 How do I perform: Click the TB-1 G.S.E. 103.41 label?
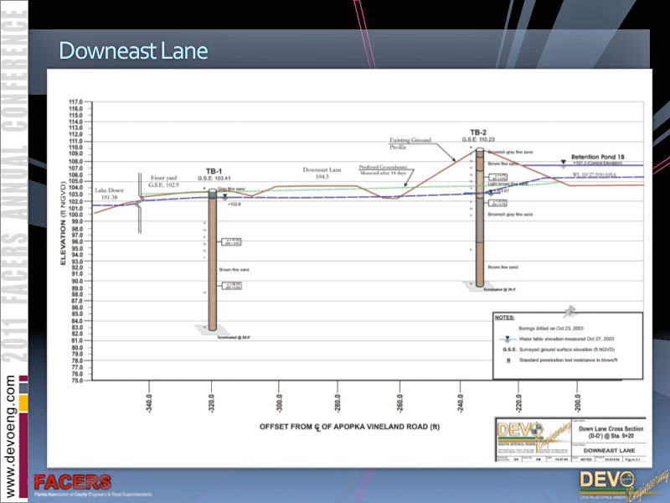click(x=214, y=174)
